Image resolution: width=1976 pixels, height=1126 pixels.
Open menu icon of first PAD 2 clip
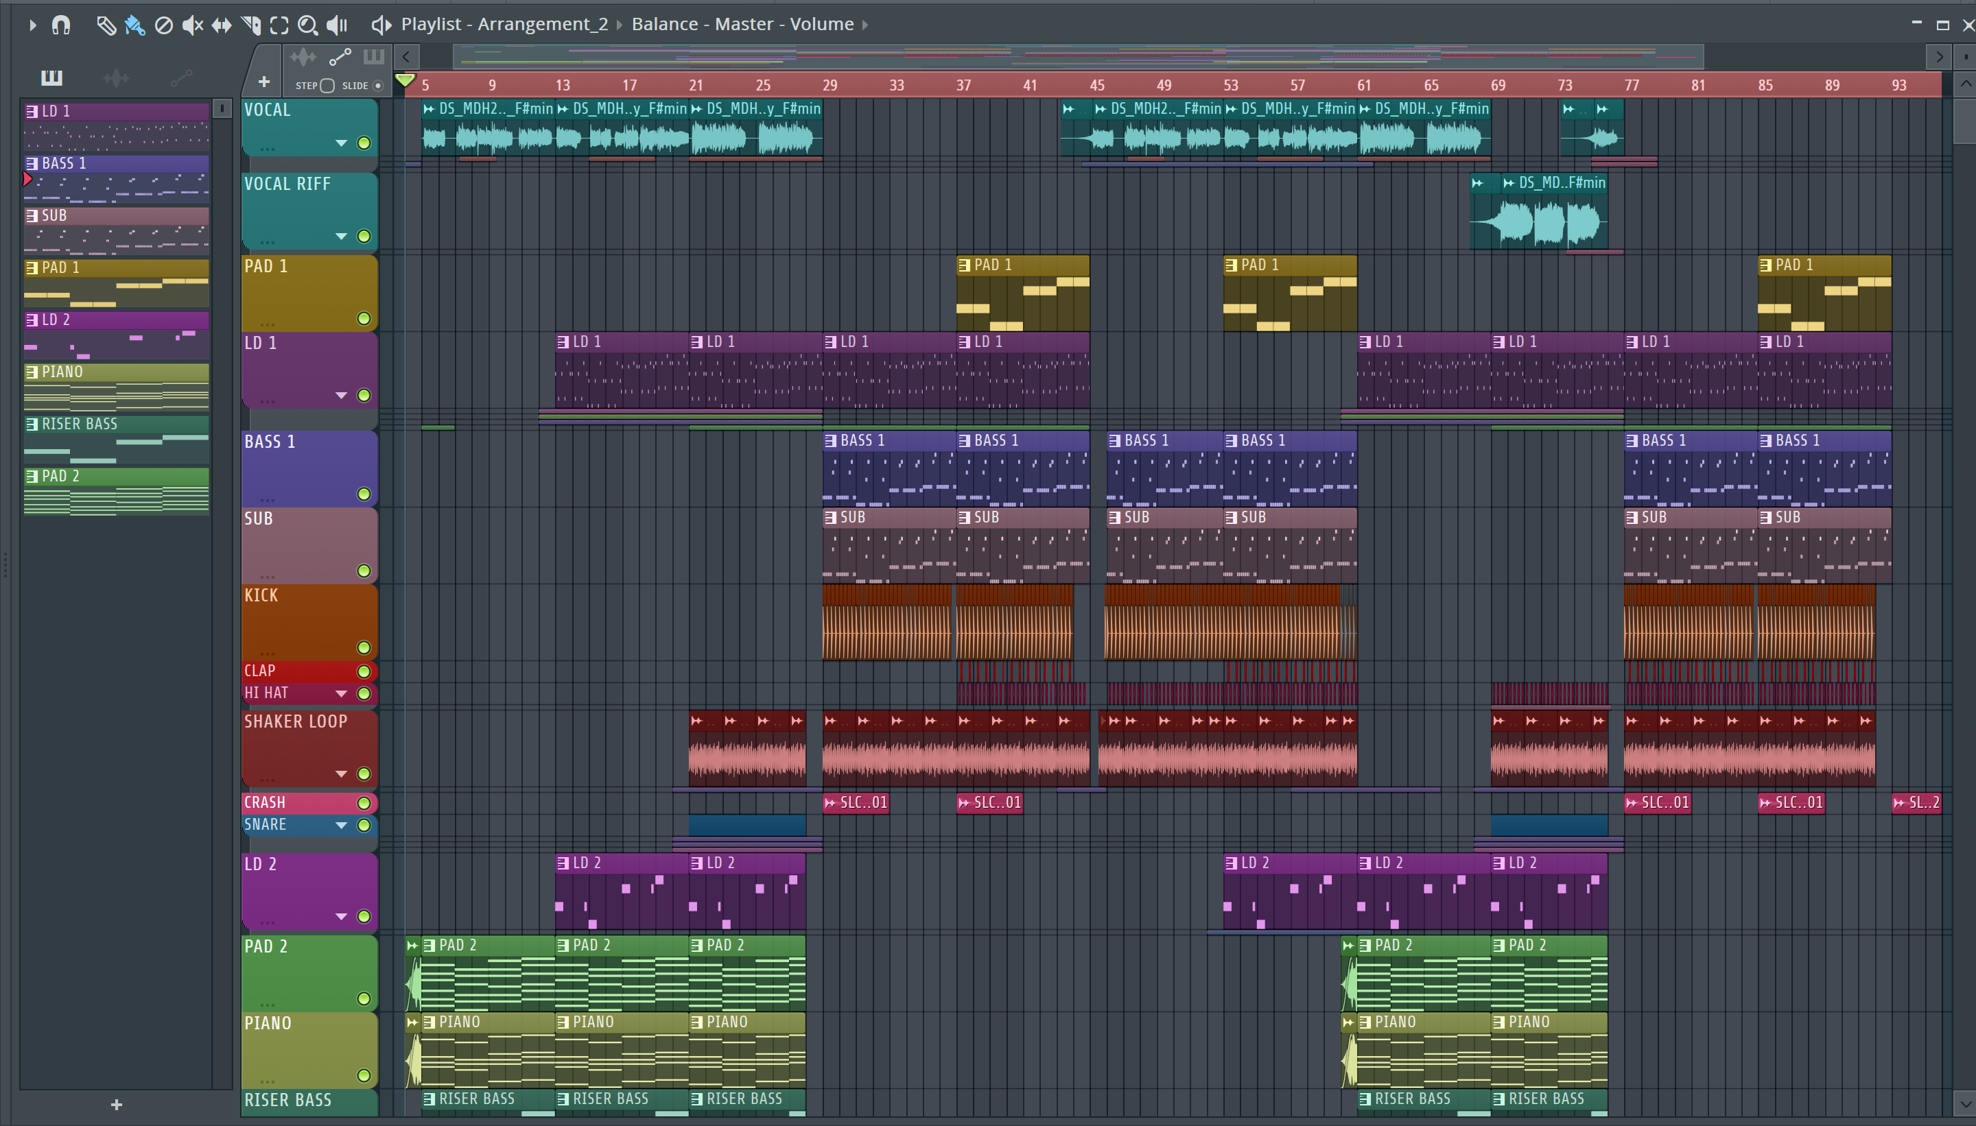(x=430, y=945)
